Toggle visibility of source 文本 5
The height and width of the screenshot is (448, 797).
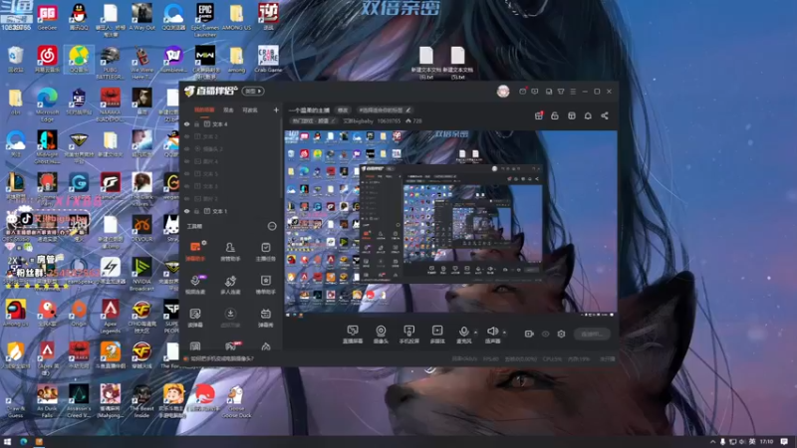click(187, 173)
